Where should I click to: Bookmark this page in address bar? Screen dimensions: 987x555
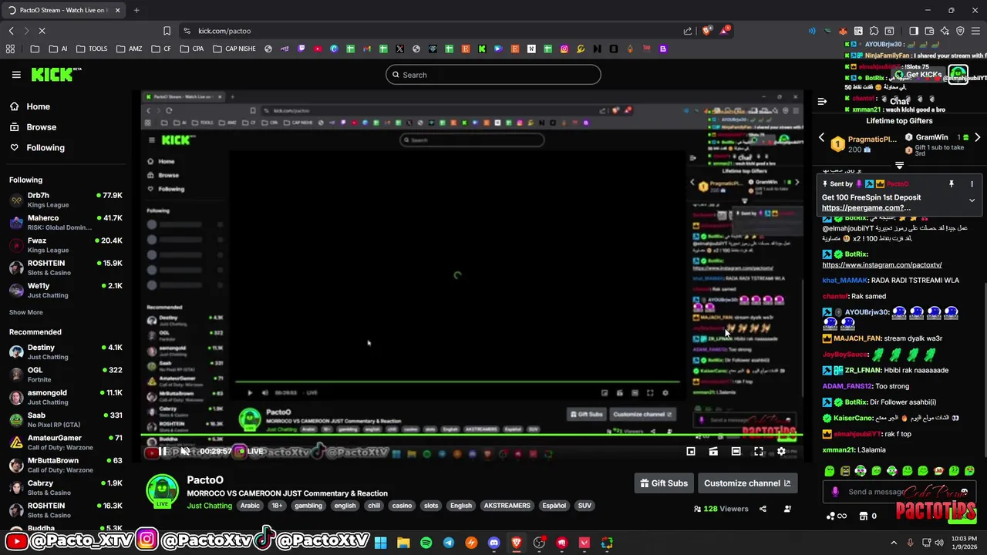pos(167,31)
